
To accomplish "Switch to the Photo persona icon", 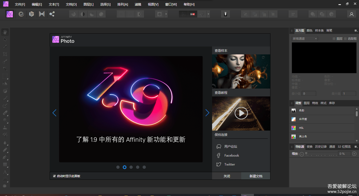I will point(10,14).
